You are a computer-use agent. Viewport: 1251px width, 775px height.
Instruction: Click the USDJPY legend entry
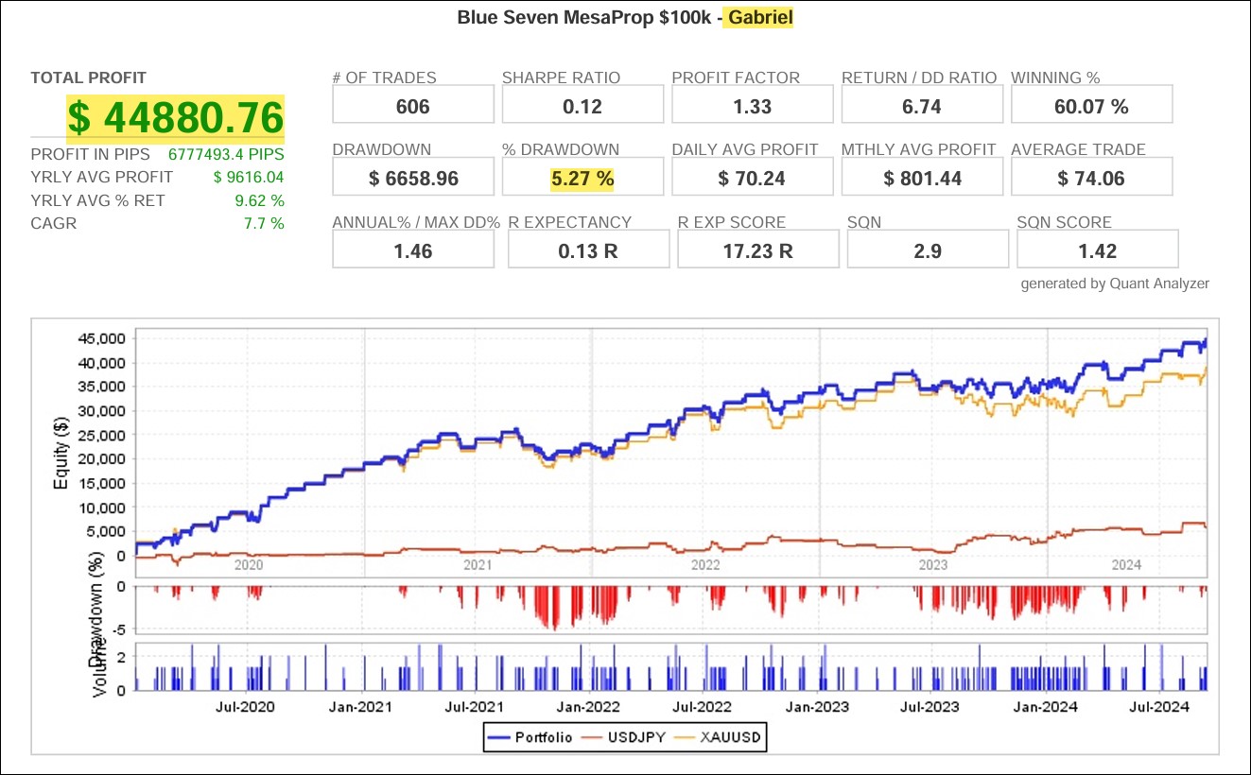pyautogui.click(x=624, y=737)
